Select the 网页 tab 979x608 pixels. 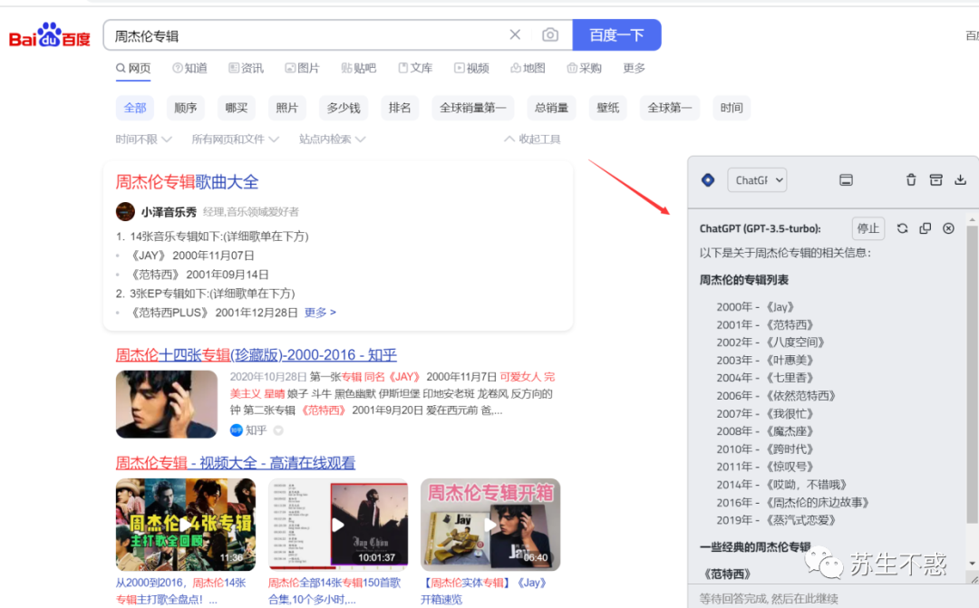tap(133, 68)
